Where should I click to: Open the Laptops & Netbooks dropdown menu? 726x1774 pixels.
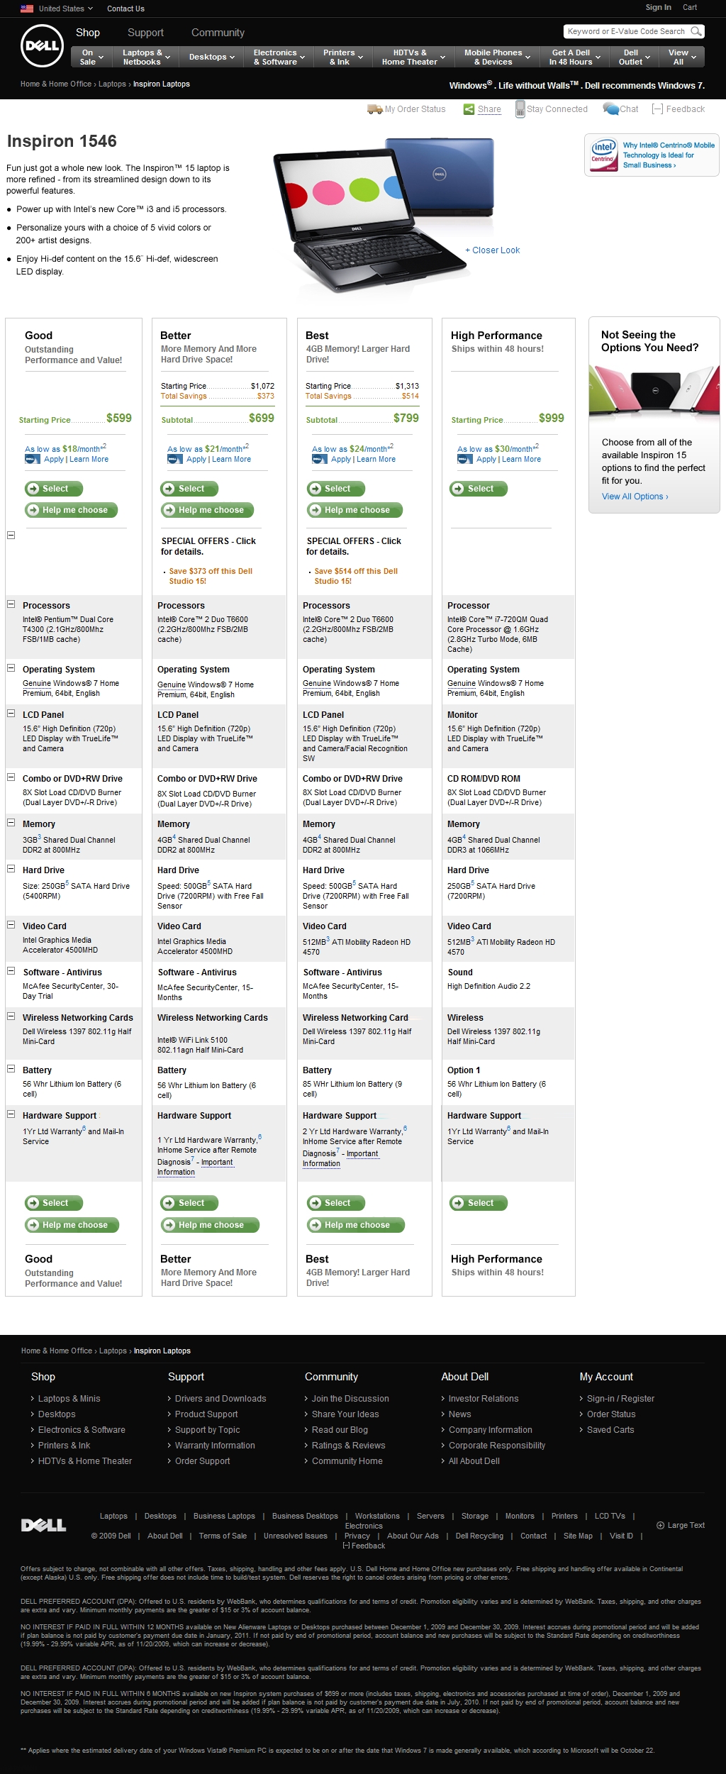(x=147, y=57)
